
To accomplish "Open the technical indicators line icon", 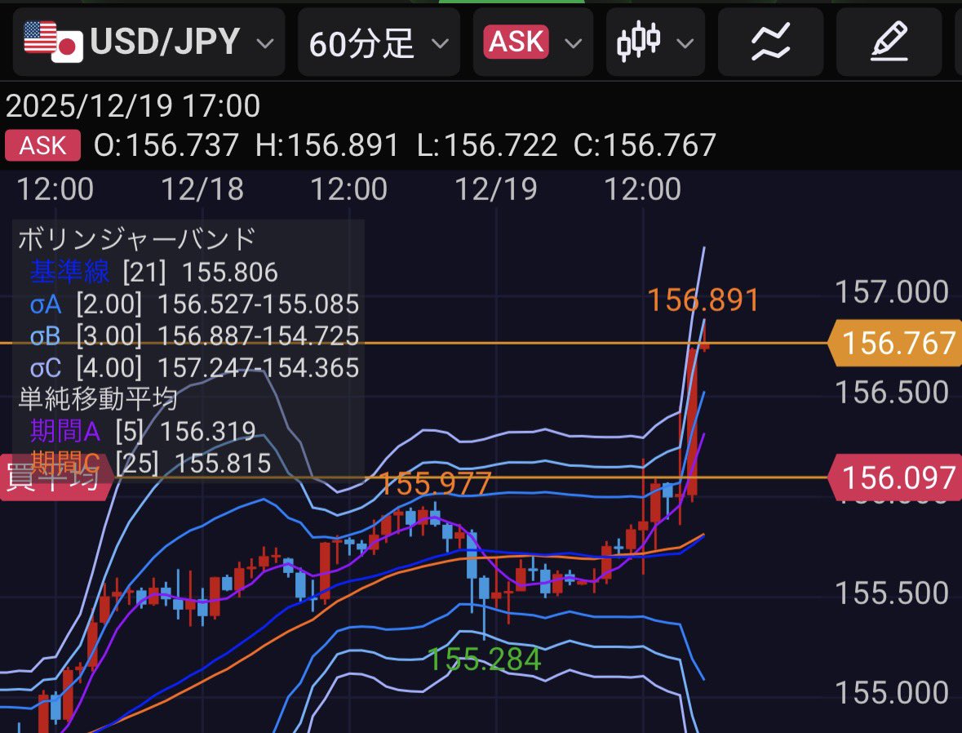I will (770, 42).
